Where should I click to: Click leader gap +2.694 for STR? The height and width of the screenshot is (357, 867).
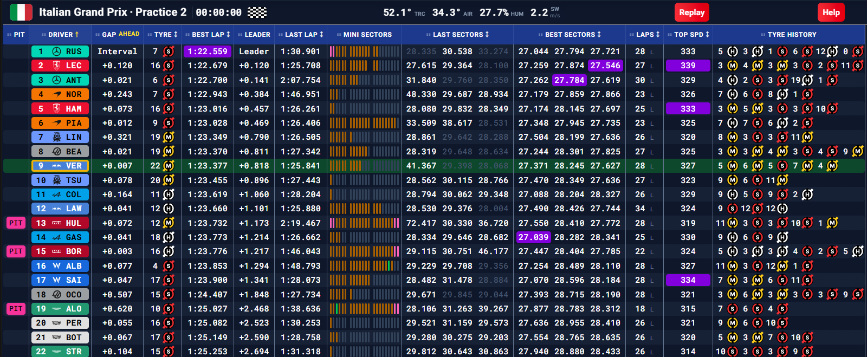click(x=254, y=352)
